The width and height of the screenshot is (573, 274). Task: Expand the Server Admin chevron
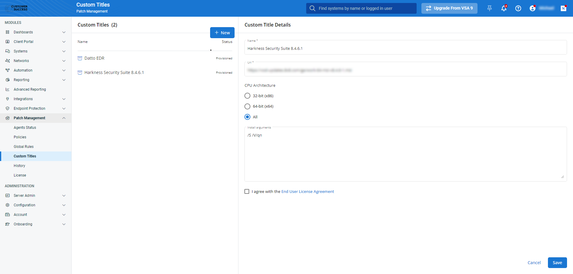tap(64, 196)
